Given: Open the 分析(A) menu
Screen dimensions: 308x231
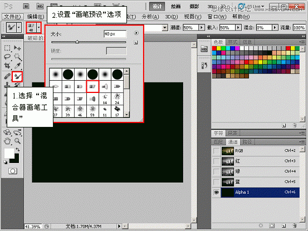Looking at the screenshot, I should [150, 17].
